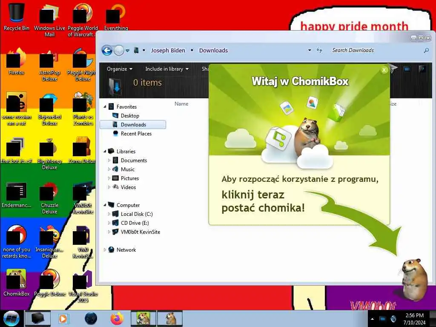Image resolution: width=436 pixels, height=327 pixels.
Task: Open the Organize menu
Action: tap(120, 69)
